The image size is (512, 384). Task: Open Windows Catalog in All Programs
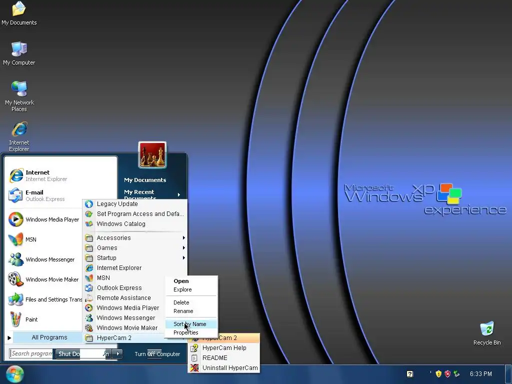click(x=135, y=224)
